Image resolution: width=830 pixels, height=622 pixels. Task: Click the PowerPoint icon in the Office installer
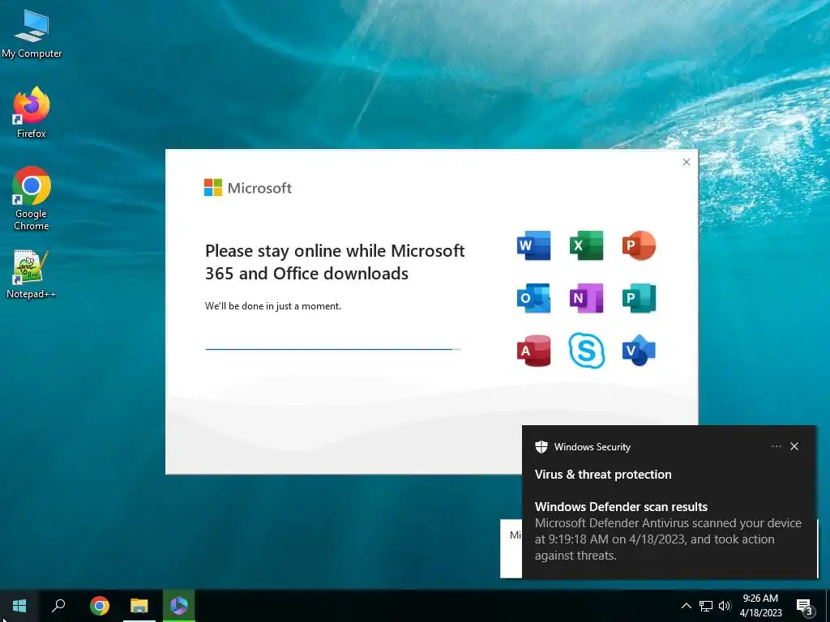tap(639, 245)
